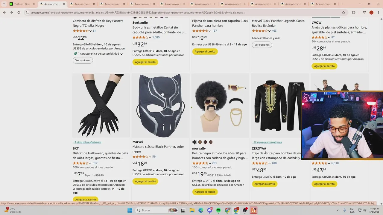
Task: Select the dark brown swatch for morvally wig
Action: tap(205, 142)
